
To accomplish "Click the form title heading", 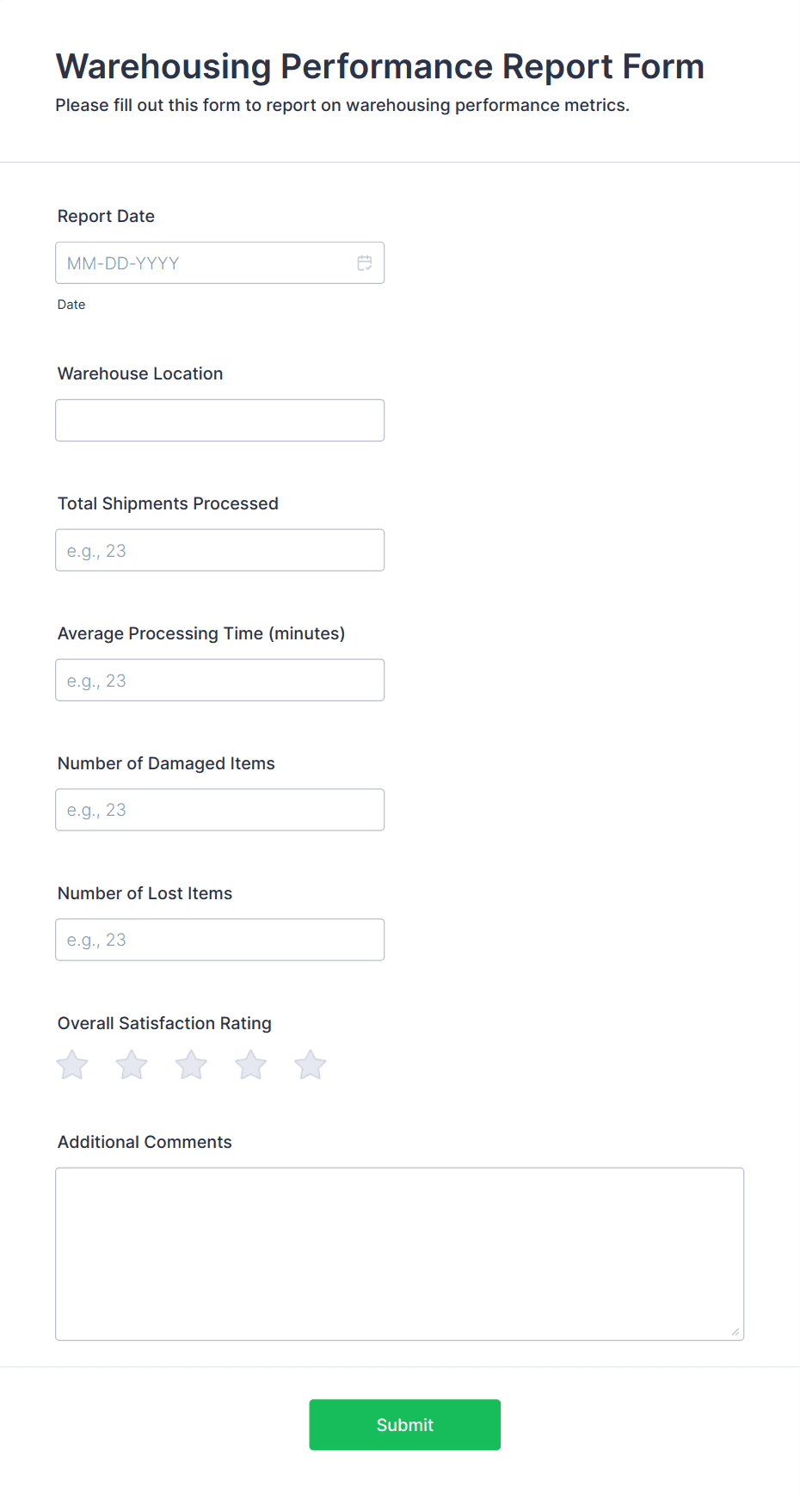I will 380,66.
